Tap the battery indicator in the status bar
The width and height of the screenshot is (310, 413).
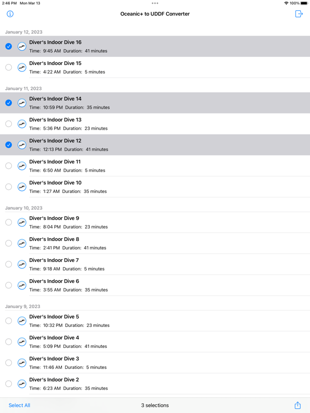click(x=304, y=3)
